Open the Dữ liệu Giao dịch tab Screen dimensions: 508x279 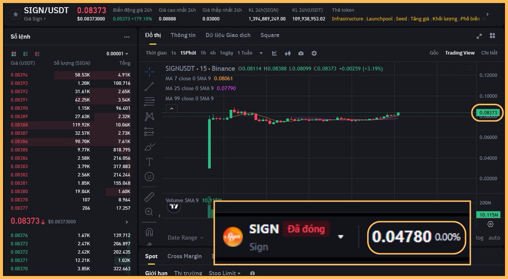(228, 35)
